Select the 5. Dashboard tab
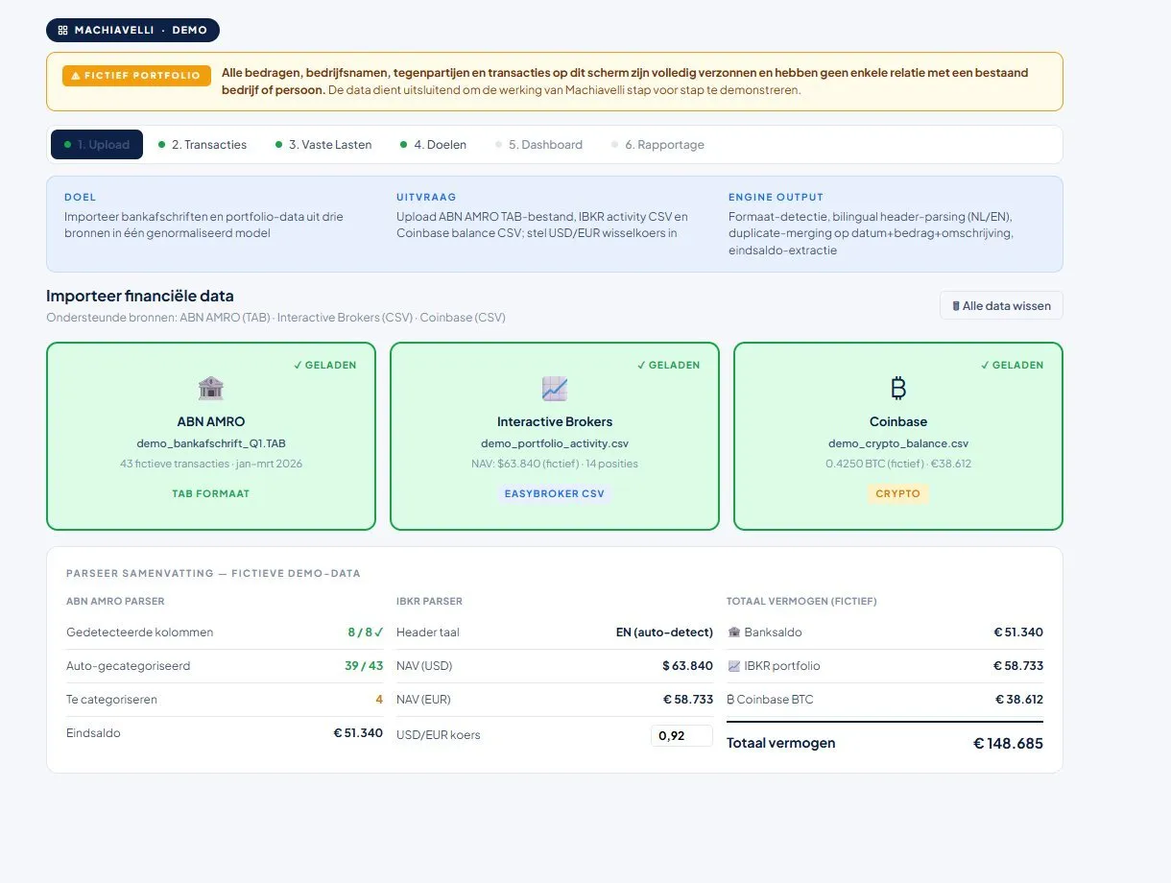The image size is (1171, 883). (x=538, y=145)
